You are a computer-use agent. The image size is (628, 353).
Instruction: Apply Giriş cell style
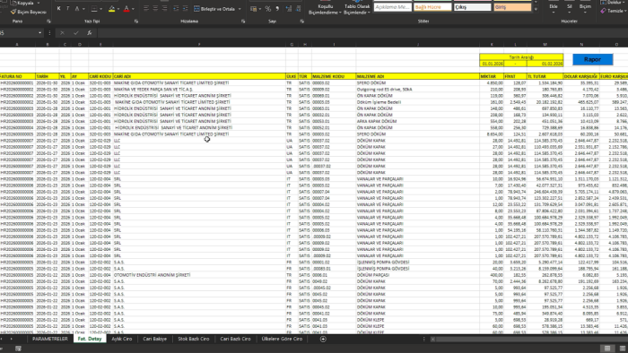512,7
